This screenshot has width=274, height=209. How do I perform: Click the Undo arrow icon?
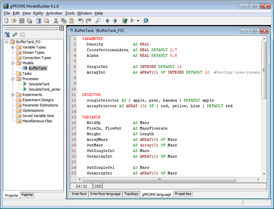coord(80,21)
